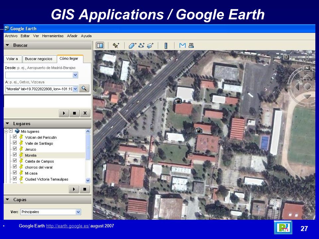This screenshot has height=239, width=319.
Task: Clear search results with the X button
Action: (85, 113)
